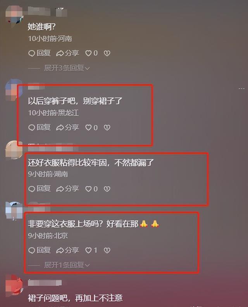Like the comment from 湖南
The image size is (248, 307).
pos(91,189)
